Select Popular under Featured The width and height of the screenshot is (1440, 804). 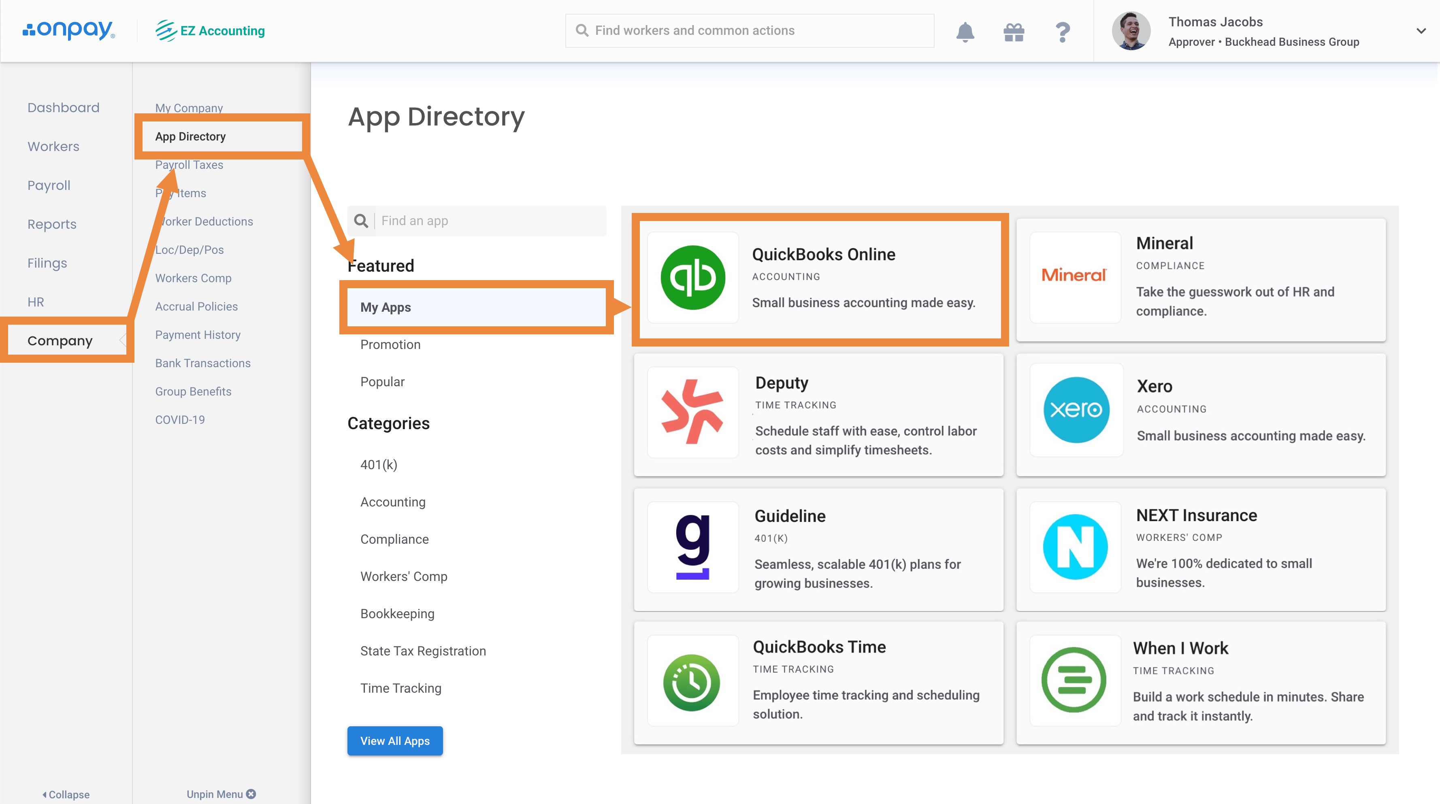point(382,382)
